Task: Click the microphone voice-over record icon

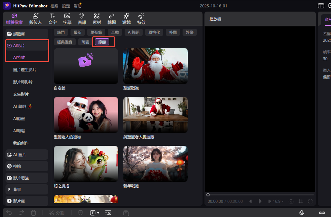Action: coord(302,213)
